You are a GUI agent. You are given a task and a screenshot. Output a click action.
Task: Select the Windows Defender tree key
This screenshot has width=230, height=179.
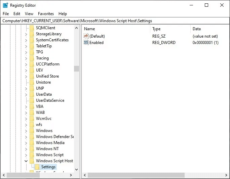[54, 137]
